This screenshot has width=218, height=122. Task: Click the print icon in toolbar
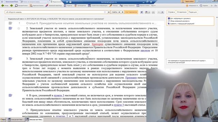coord(146,12)
